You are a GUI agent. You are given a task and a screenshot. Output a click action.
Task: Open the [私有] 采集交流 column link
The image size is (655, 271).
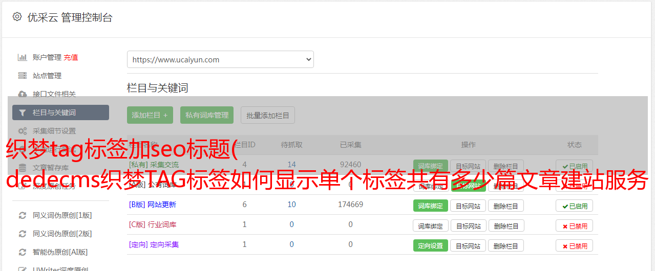click(x=154, y=165)
